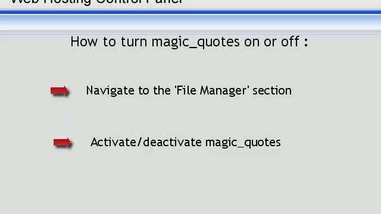This screenshot has width=381, height=214.
Task: Select the 'Navigate to the File Manager section' text
Action: click(189, 91)
